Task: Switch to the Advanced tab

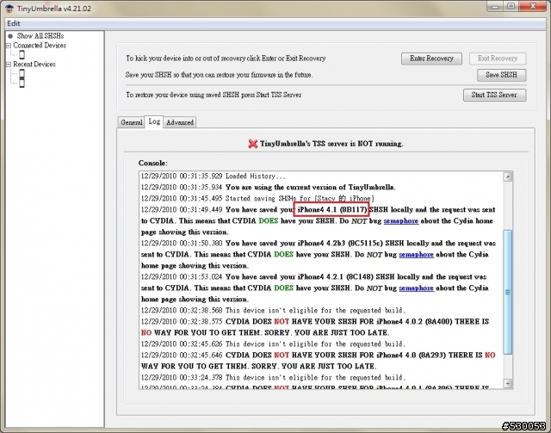Action: (x=180, y=122)
